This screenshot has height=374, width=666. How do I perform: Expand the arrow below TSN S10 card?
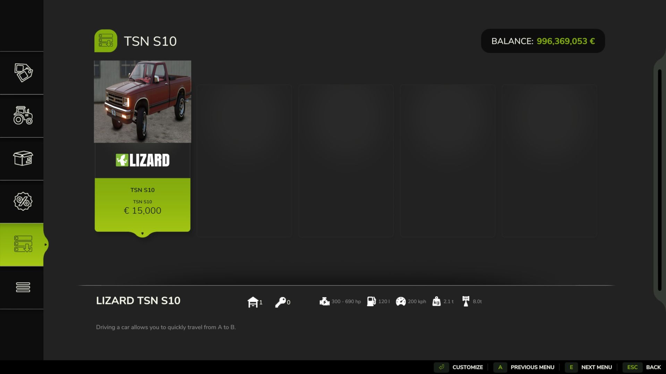tap(142, 234)
